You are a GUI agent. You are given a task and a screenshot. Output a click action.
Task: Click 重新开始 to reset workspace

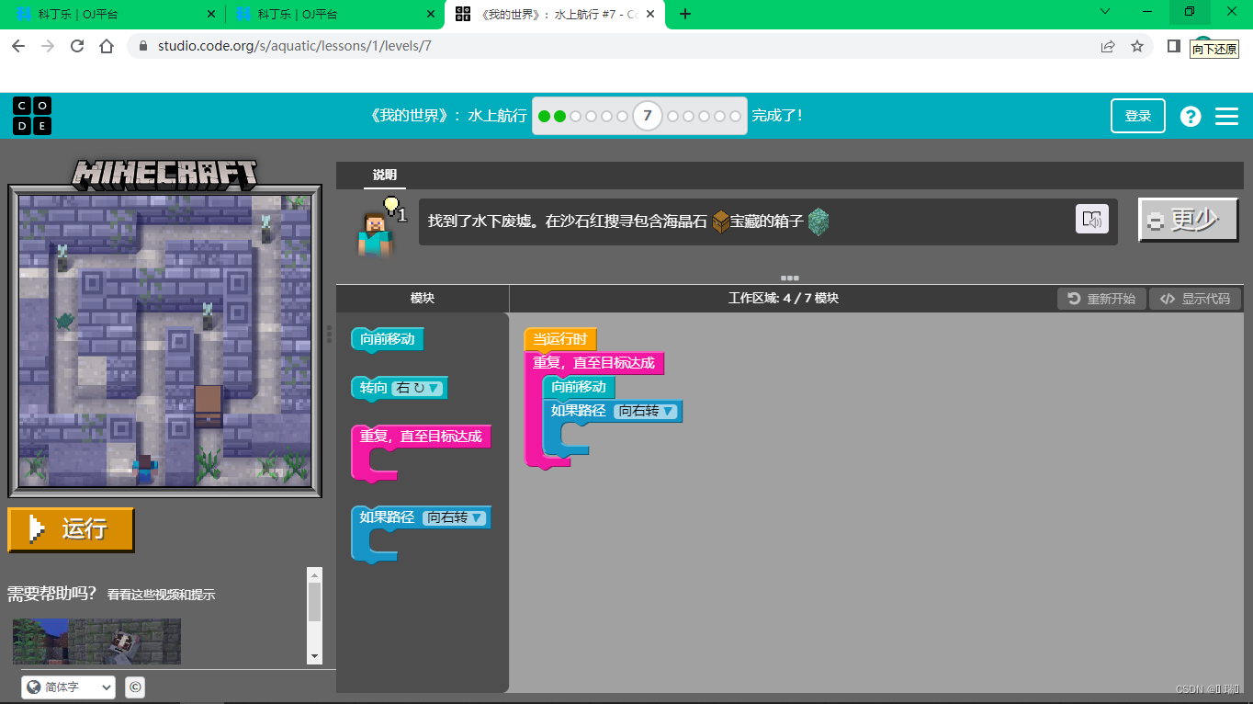click(1101, 299)
